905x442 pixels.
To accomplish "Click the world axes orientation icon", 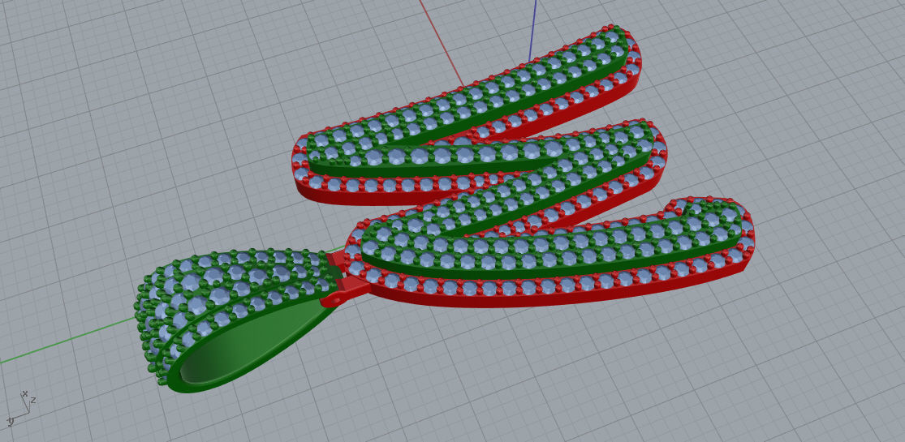I will tap(21, 408).
